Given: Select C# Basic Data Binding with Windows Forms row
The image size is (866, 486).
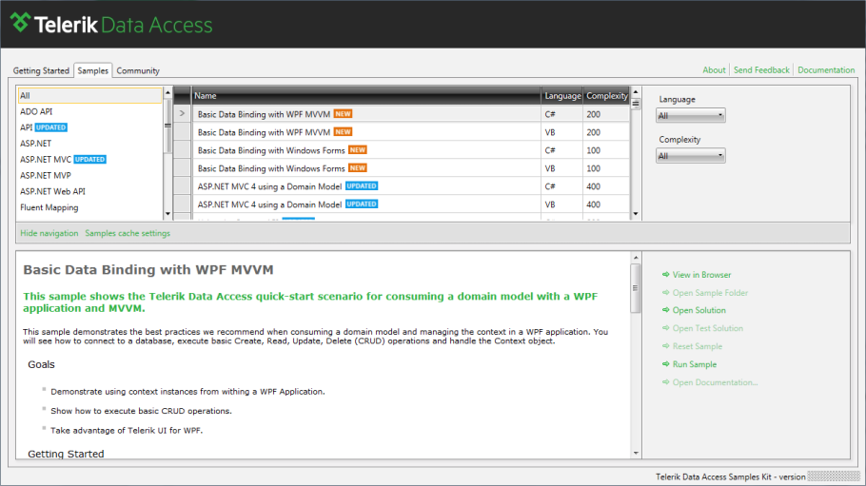Looking at the screenshot, I should 410,150.
